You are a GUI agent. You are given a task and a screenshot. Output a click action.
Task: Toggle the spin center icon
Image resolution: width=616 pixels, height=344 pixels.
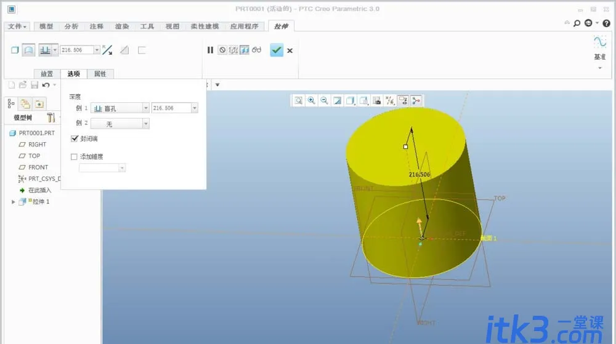[416, 101]
